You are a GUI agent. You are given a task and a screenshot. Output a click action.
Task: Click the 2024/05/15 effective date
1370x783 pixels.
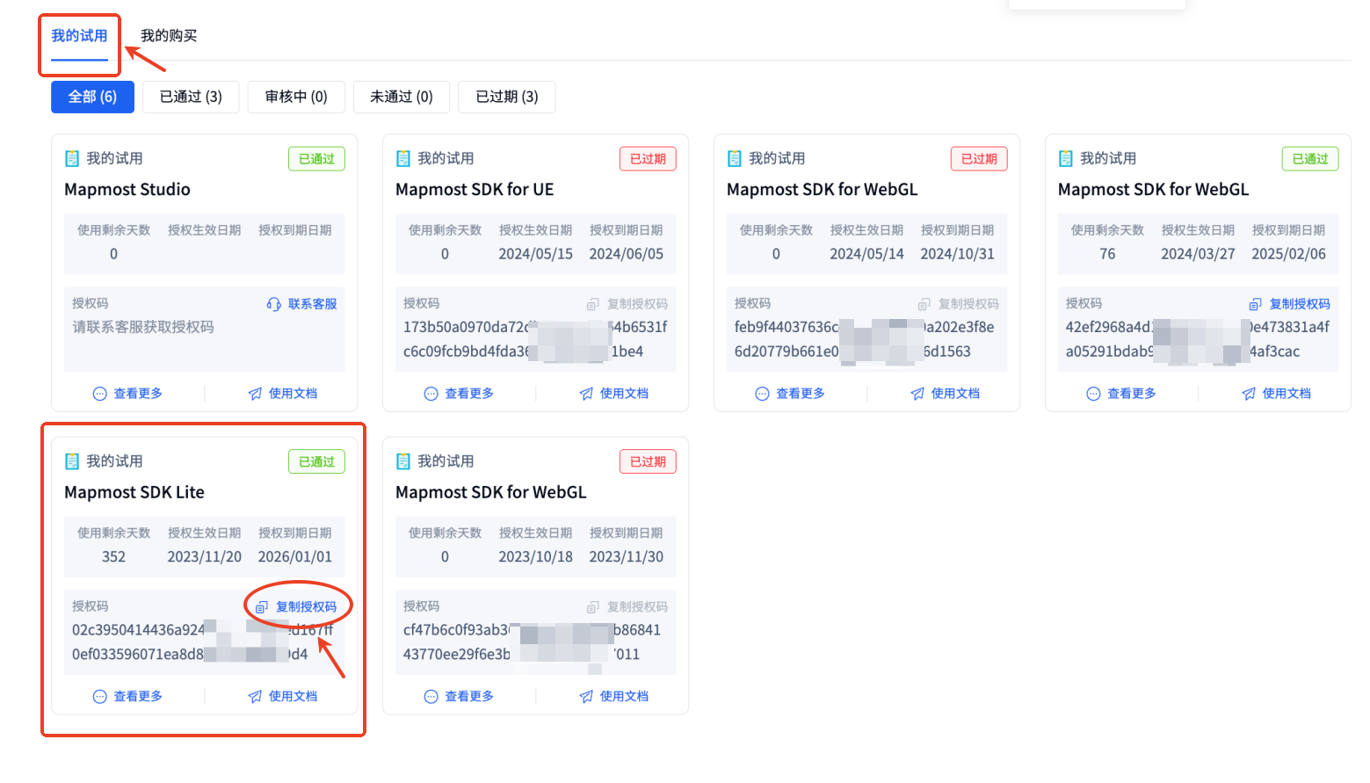pos(536,254)
